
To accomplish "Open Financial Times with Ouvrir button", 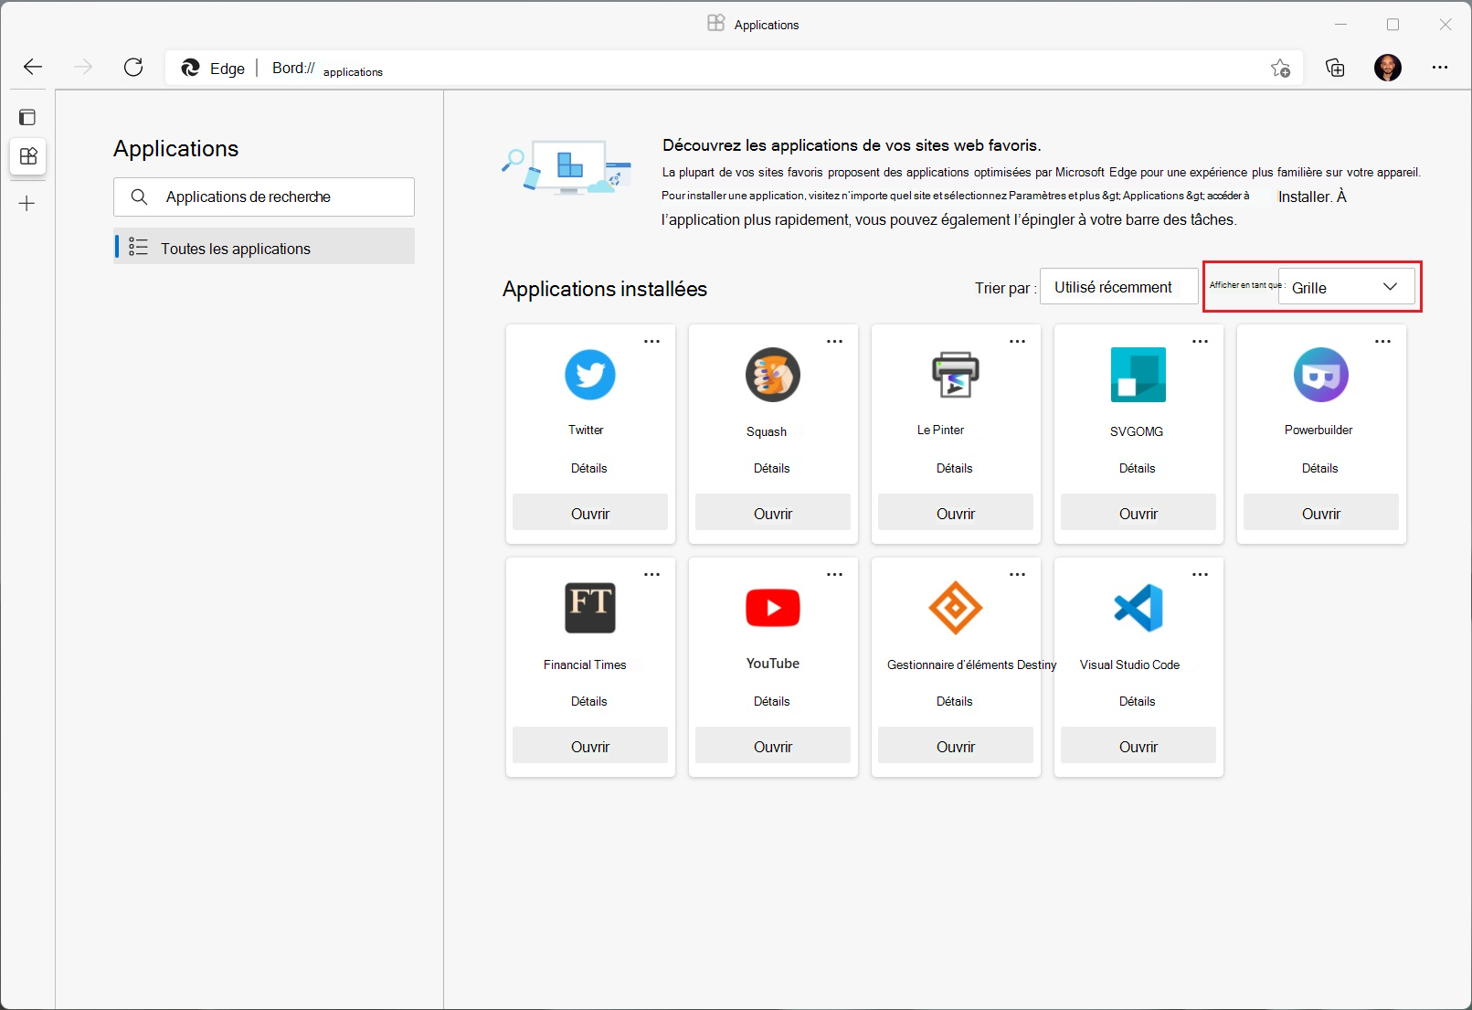I will (590, 746).
